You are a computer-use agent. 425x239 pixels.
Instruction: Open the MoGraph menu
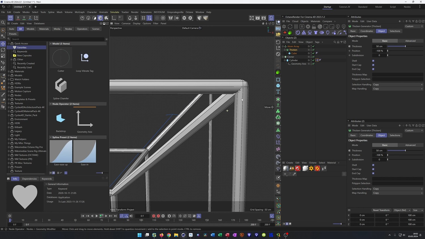pos(80,12)
